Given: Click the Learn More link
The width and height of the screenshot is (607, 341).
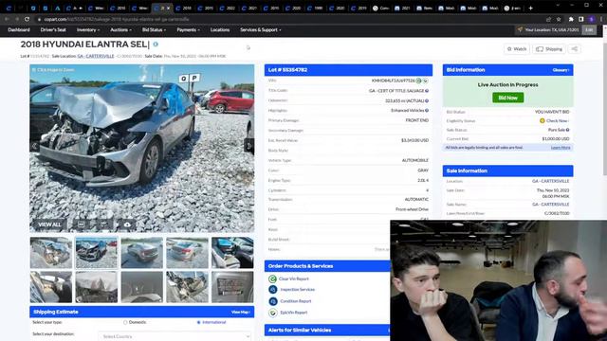Looking at the screenshot, I should [x=561, y=148].
